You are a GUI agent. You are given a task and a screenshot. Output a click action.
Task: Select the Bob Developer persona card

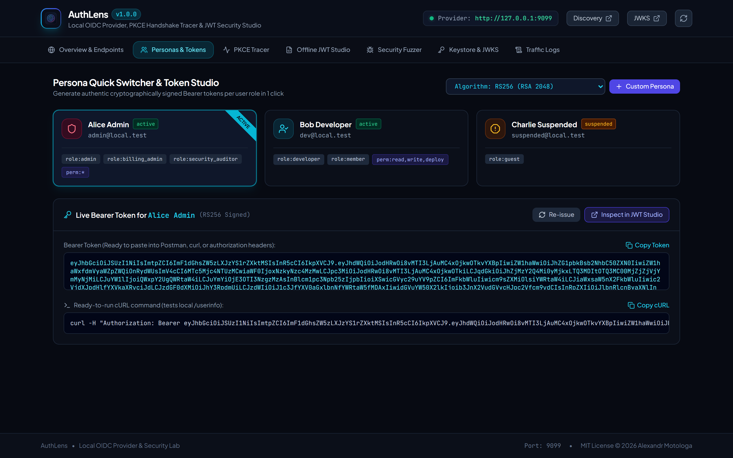point(366,148)
